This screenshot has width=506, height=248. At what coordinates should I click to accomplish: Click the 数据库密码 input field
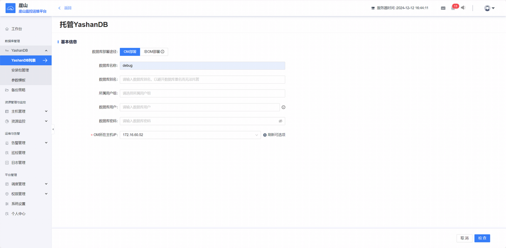202,121
